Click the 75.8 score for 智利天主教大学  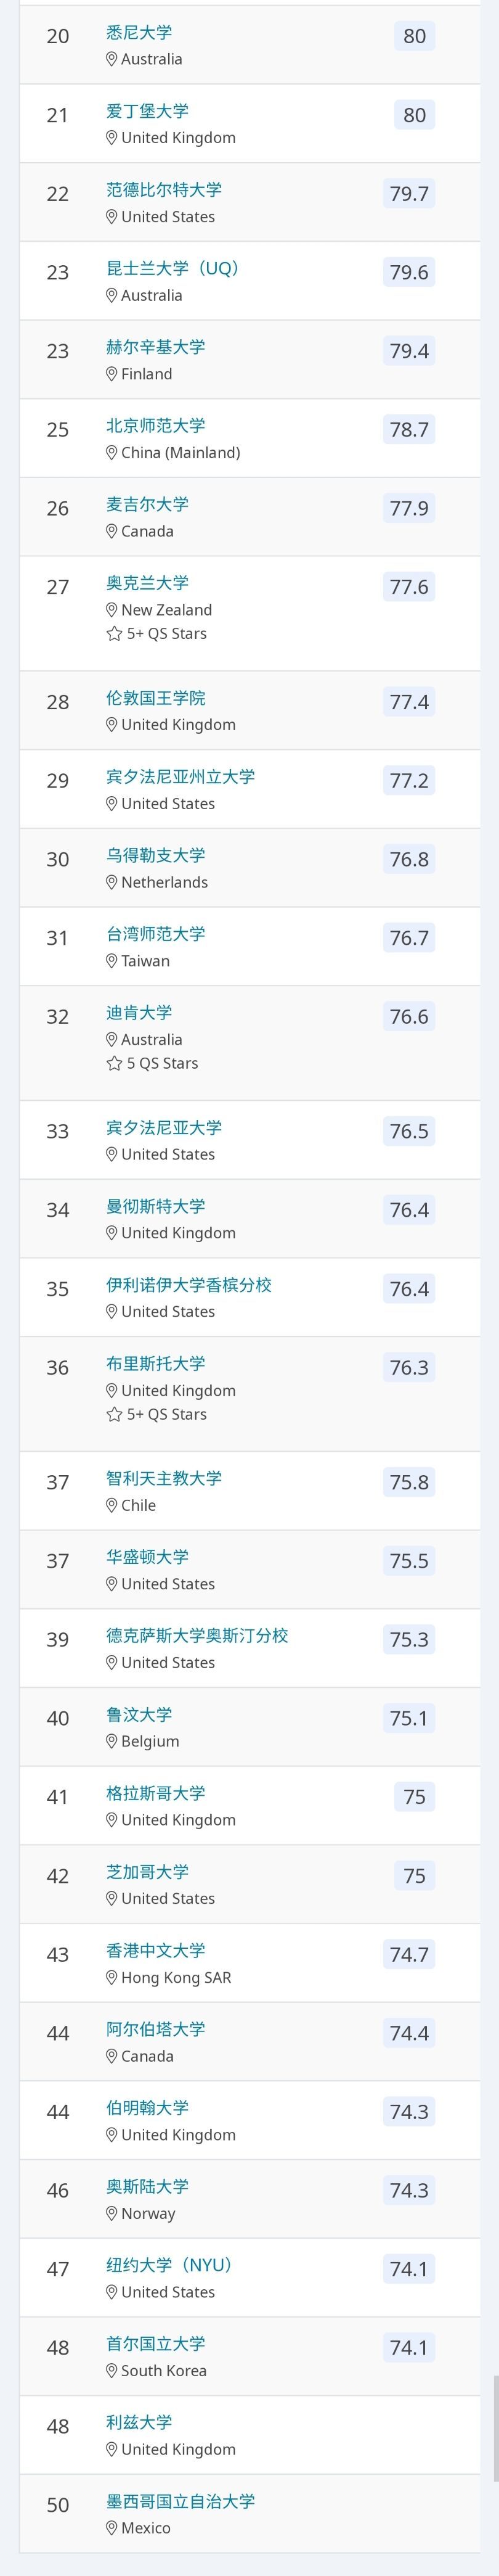(409, 1482)
